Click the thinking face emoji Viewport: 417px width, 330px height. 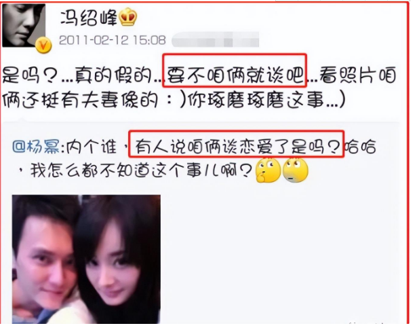tap(268, 170)
